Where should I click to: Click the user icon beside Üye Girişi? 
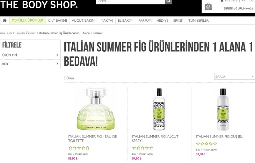[222, 1]
